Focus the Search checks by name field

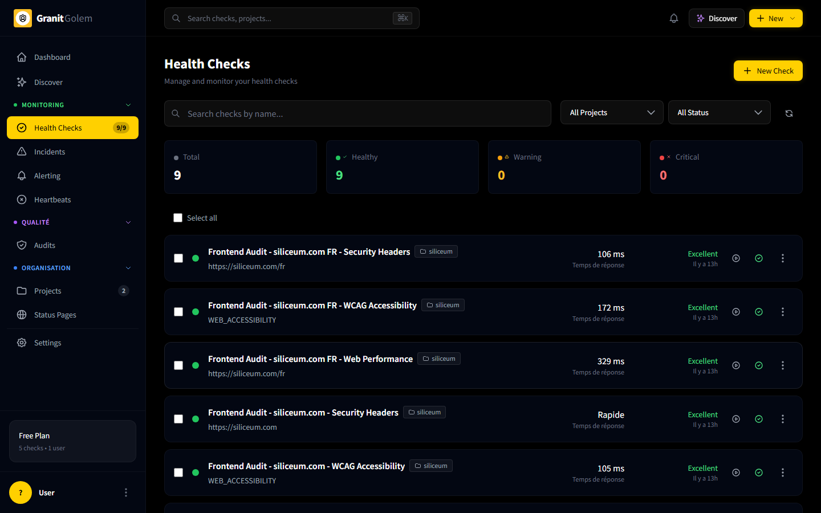(357, 113)
